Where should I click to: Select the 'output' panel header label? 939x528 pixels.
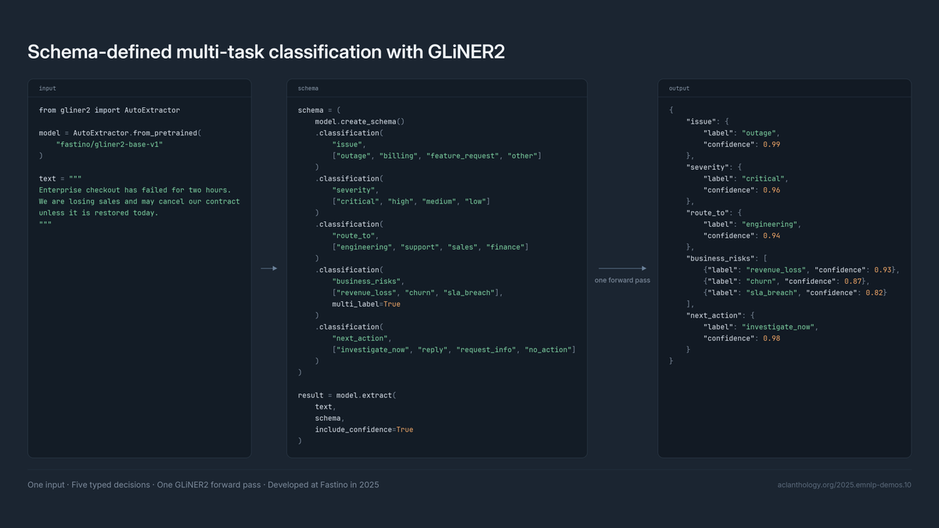click(679, 88)
